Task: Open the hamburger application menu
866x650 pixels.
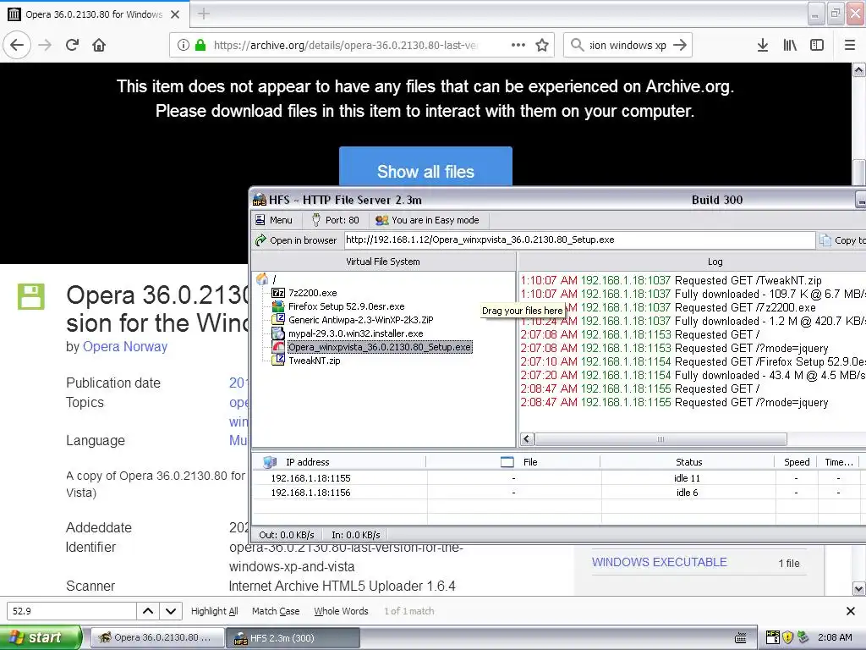Action: tap(850, 45)
